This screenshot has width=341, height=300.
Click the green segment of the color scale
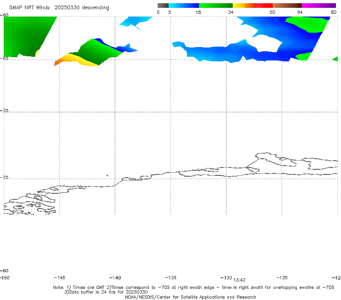[x=216, y=6]
